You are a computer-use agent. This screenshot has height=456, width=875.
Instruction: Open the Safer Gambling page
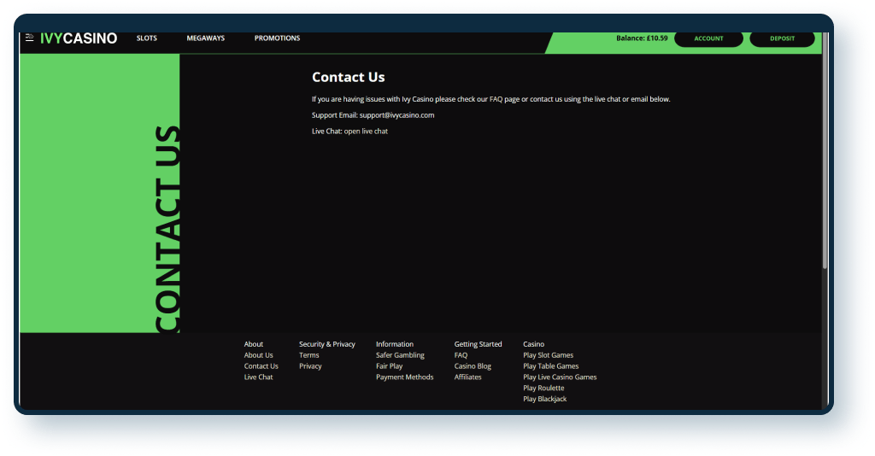click(x=400, y=355)
